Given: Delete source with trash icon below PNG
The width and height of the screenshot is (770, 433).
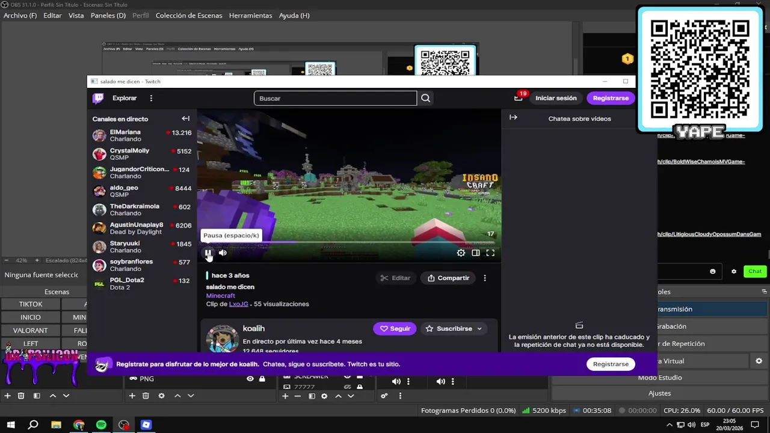Looking at the screenshot, I should [146, 396].
